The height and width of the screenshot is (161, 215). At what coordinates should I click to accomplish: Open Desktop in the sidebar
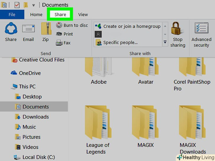pos(28,97)
